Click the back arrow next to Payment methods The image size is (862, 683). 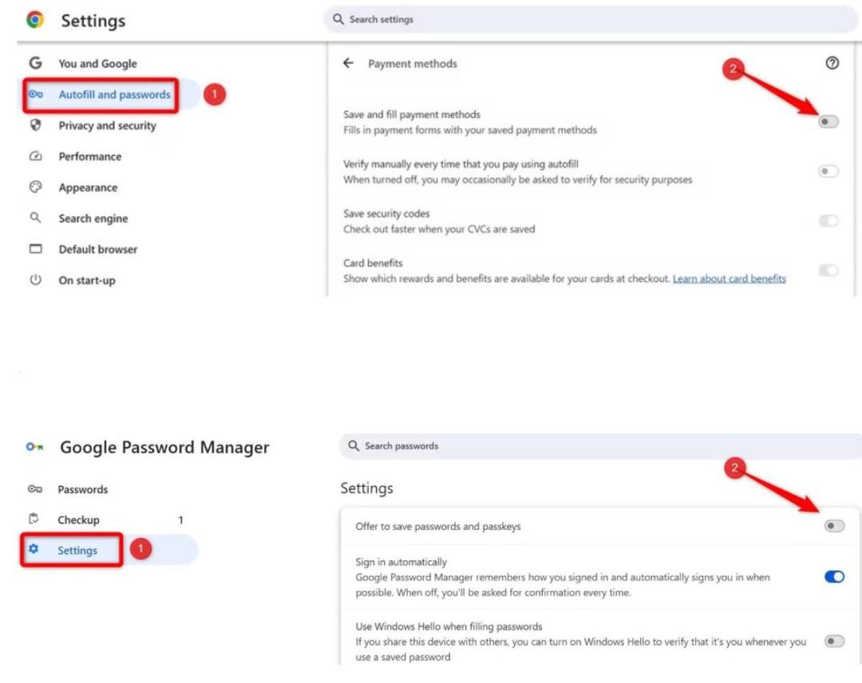[x=348, y=63]
